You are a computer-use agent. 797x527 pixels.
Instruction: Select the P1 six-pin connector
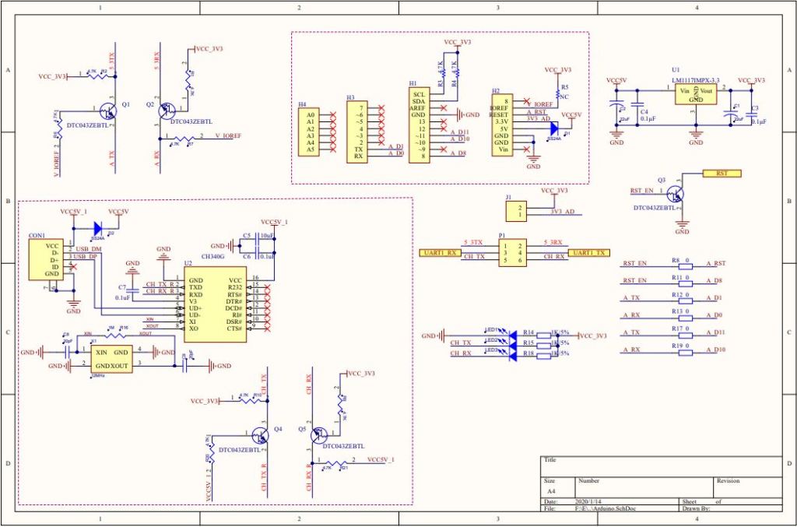512,253
